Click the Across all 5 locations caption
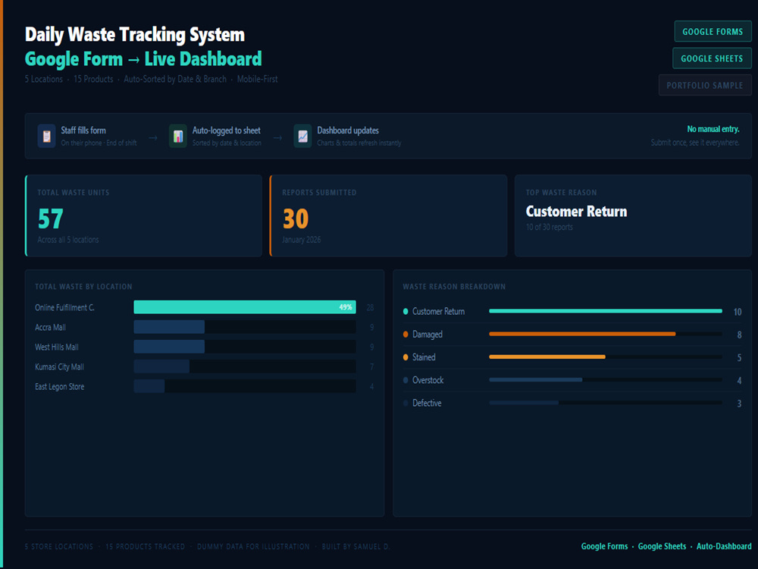The image size is (758, 569). click(68, 240)
